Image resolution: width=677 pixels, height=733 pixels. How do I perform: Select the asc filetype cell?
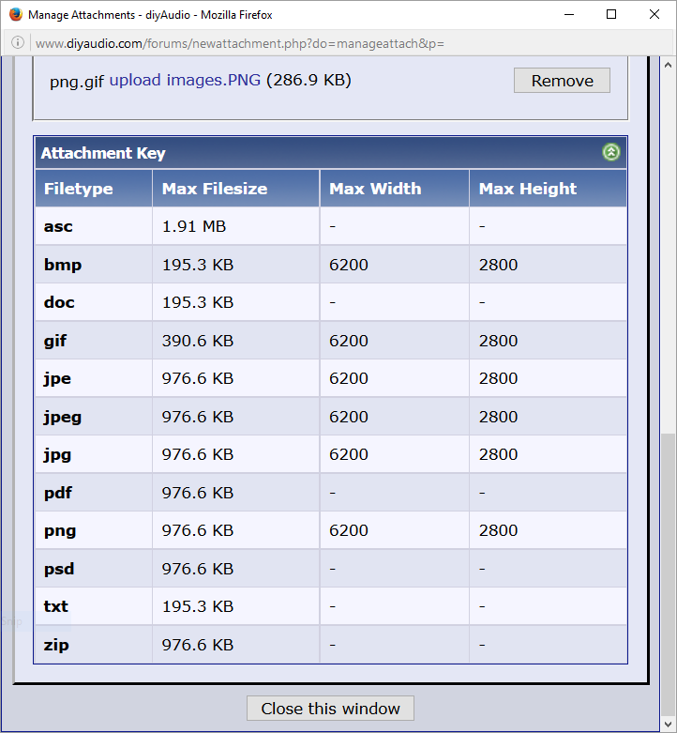94,226
